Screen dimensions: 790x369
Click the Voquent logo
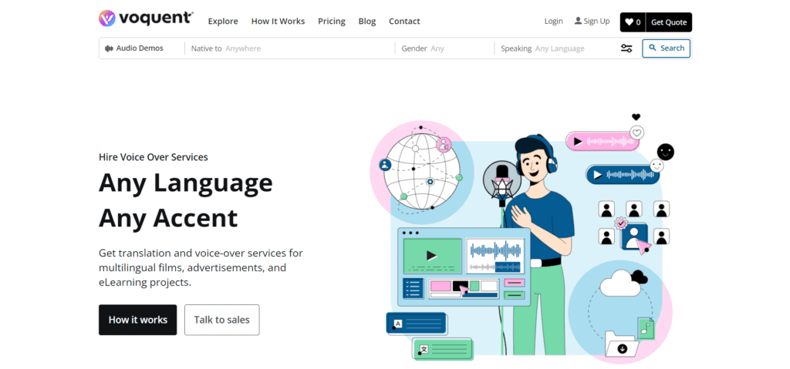tap(146, 18)
